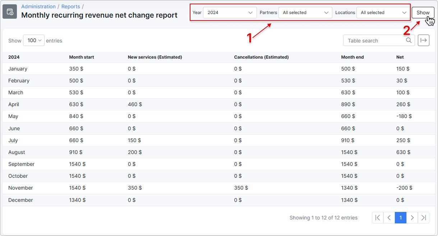Expand the Partners All selected dropdown

tap(305, 13)
